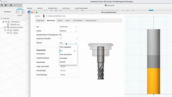This screenshot has height=97, width=172.
Task: Click the 3D end mill tool preview
Action: coord(101,61)
